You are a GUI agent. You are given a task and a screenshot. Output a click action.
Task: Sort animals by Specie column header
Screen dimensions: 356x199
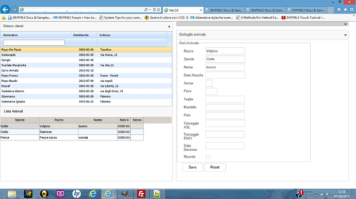[x=20, y=120]
